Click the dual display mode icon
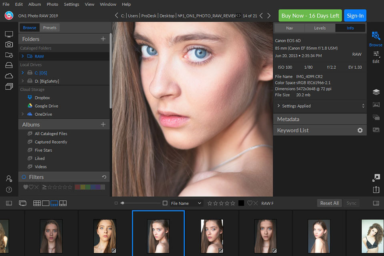Image resolution: width=384 pixels, height=256 pixels. pyautogui.click(x=22, y=203)
